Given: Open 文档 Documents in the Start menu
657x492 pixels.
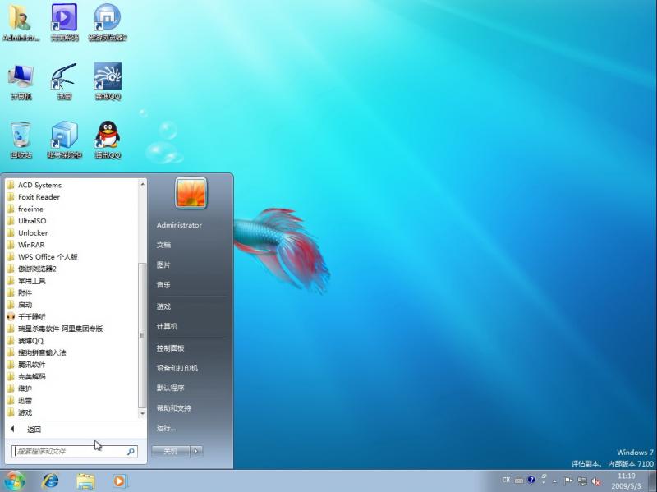Looking at the screenshot, I should click(163, 245).
